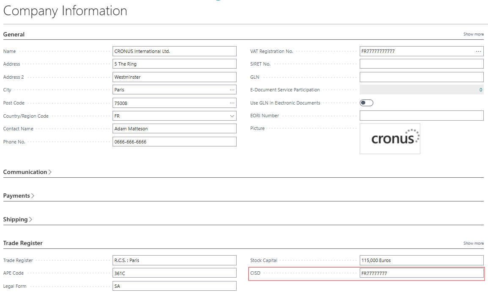Screen dimensions: 488x295
Task: Click Show more in General section
Action: (473, 34)
